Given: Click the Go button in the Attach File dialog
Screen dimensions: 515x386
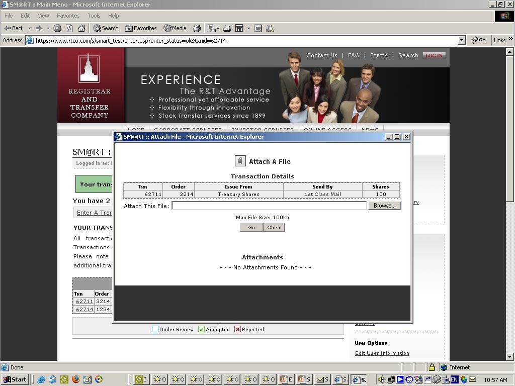Looking at the screenshot, I should click(x=251, y=228).
